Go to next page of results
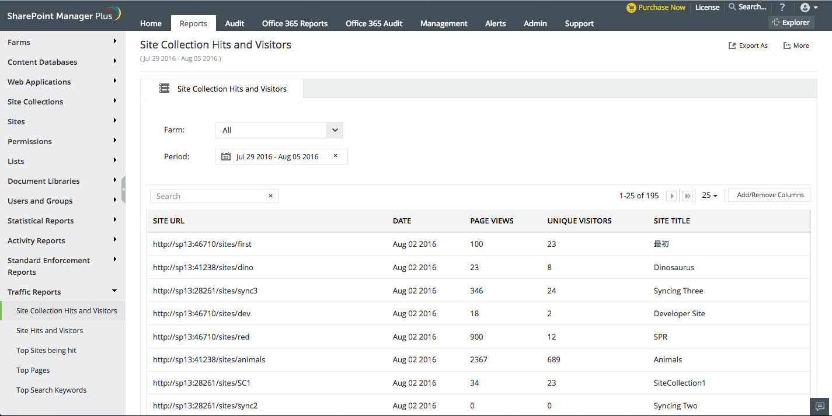The height and width of the screenshot is (416, 832). (x=671, y=196)
